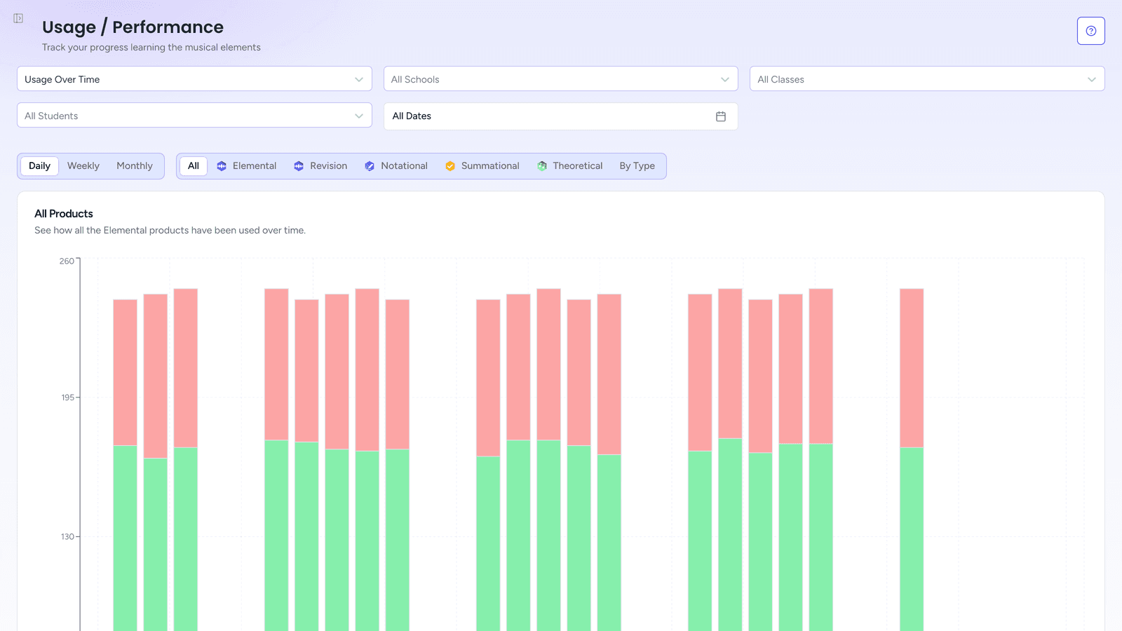Expand All Classes via its chevron arrow
1122x631 pixels.
[x=1091, y=80]
